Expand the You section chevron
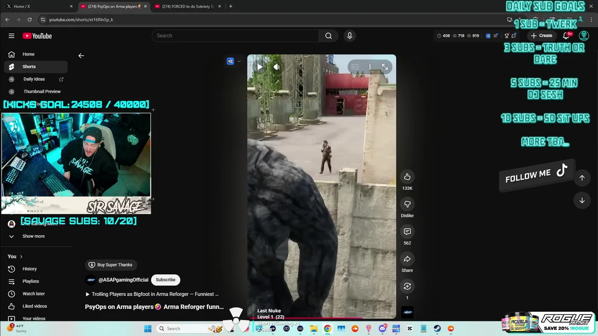This screenshot has height=336, width=598. click(21, 257)
